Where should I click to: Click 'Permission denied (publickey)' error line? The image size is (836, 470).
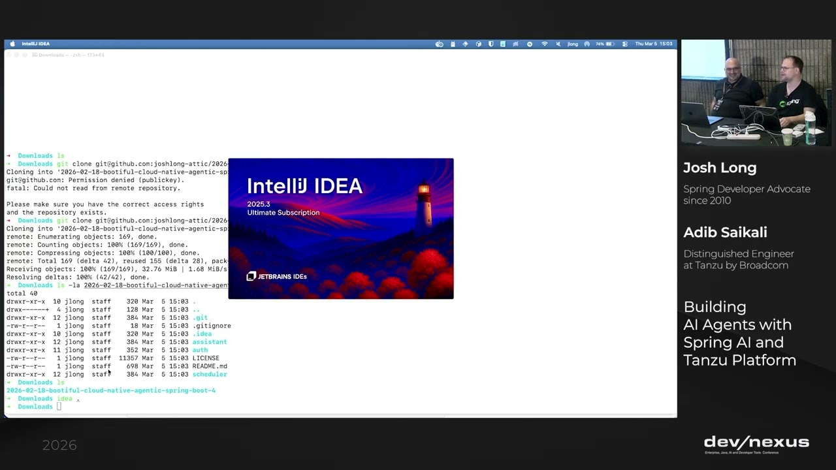click(x=95, y=180)
